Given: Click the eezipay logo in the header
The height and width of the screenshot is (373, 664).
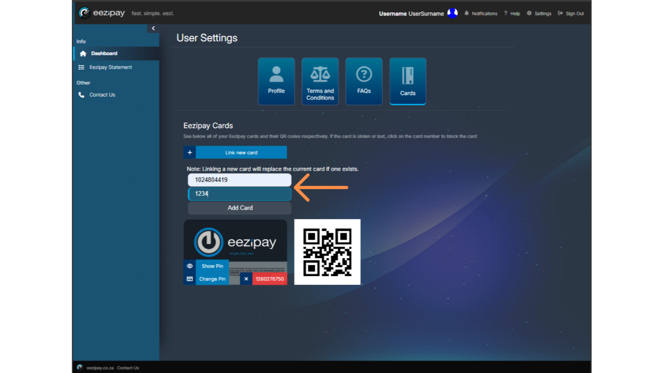Looking at the screenshot, I should [102, 13].
